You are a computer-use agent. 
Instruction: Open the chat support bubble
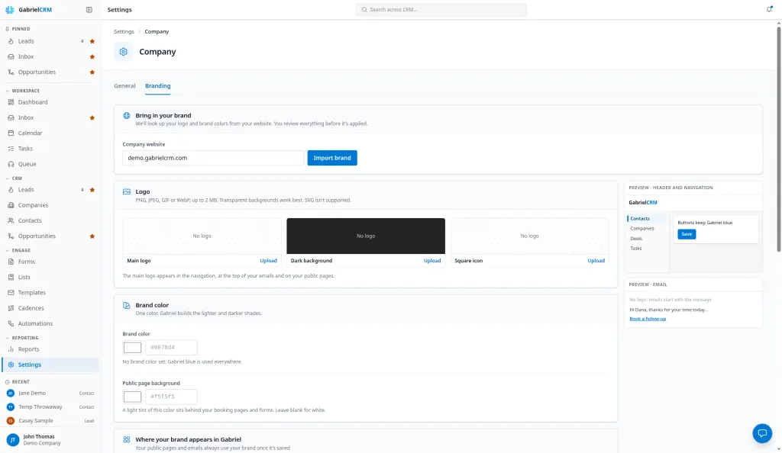pyautogui.click(x=762, y=433)
